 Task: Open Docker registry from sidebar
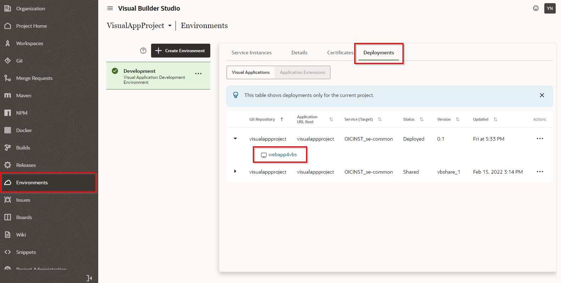24,130
